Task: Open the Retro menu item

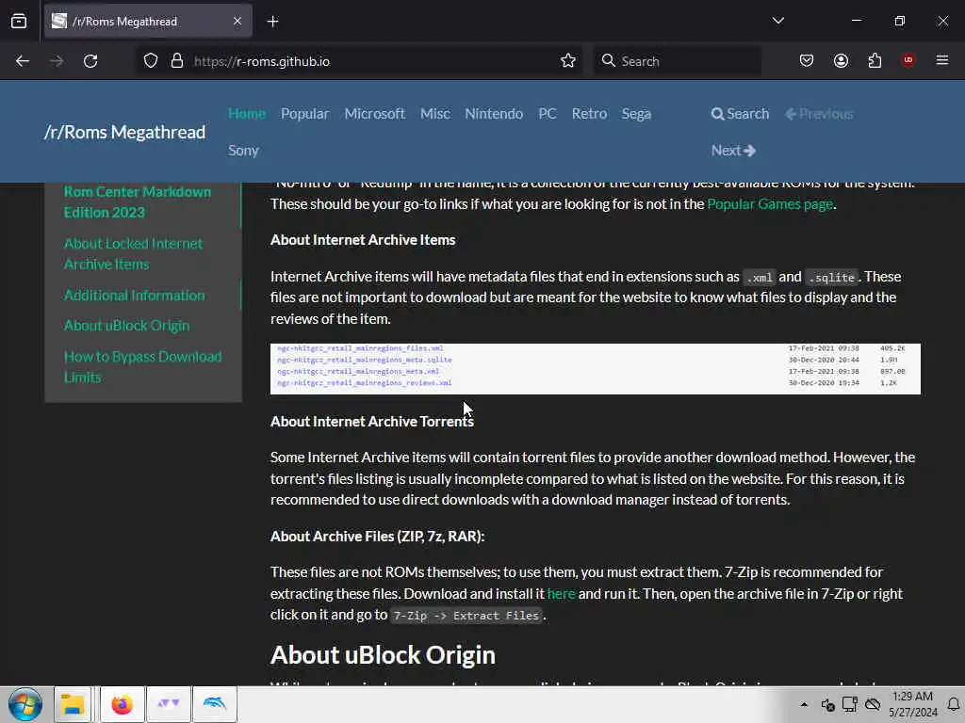Action: (589, 114)
